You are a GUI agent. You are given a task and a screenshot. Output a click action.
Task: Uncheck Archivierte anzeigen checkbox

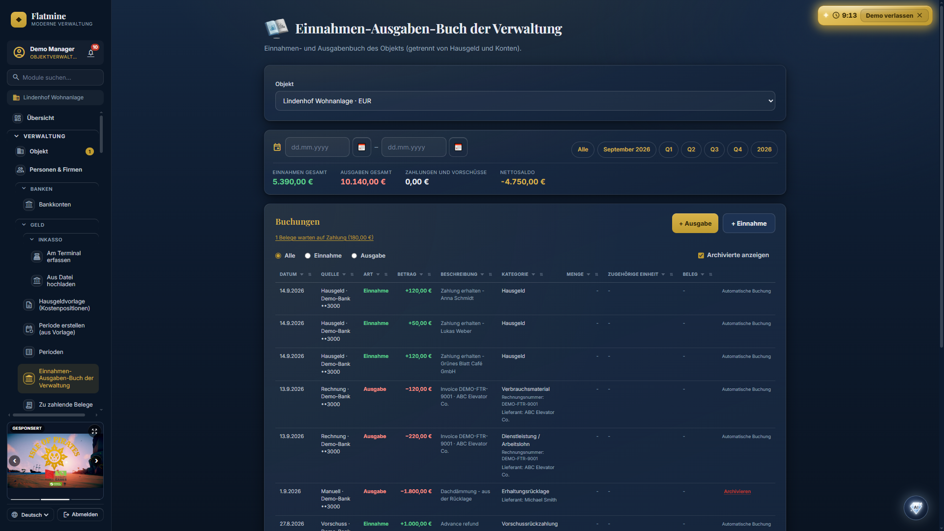(701, 255)
